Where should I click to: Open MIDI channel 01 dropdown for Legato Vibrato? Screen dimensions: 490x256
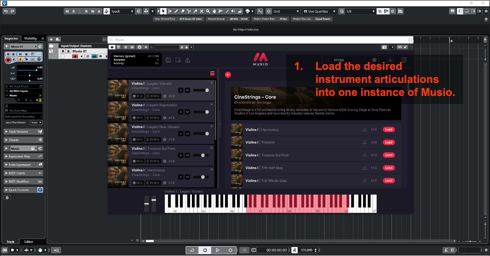138,96
